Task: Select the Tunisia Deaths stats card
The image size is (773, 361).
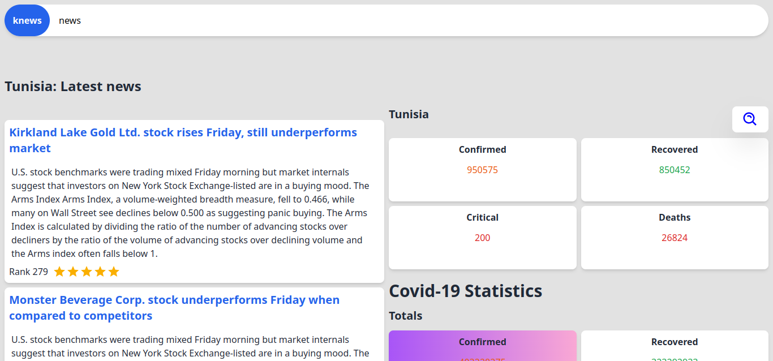Action: (675, 238)
